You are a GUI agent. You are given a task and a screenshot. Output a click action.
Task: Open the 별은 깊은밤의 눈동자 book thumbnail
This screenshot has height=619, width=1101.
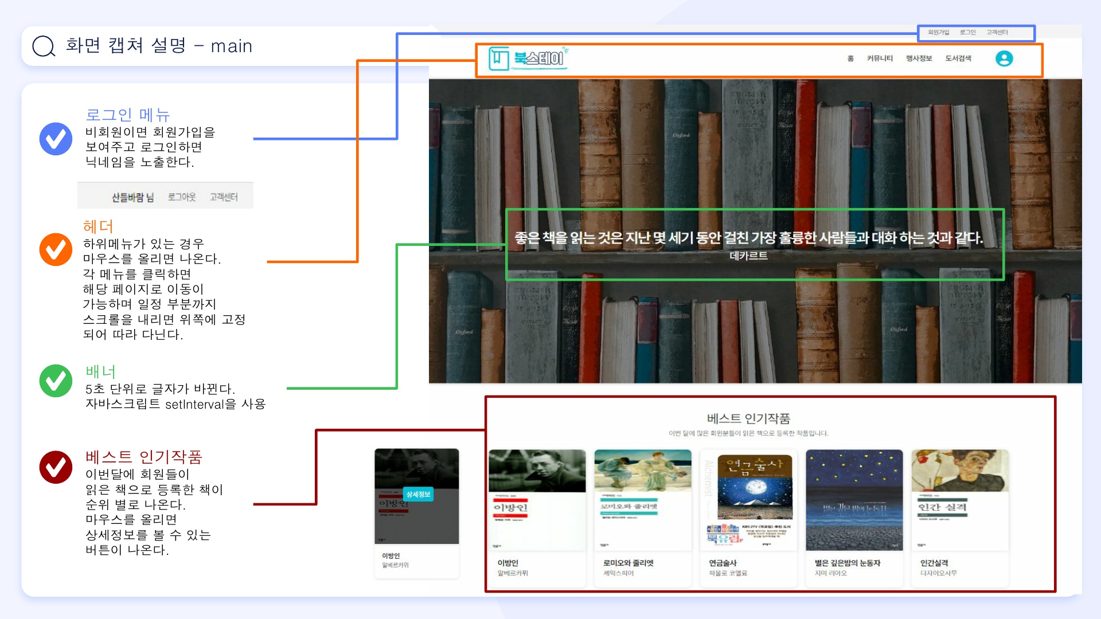854,500
